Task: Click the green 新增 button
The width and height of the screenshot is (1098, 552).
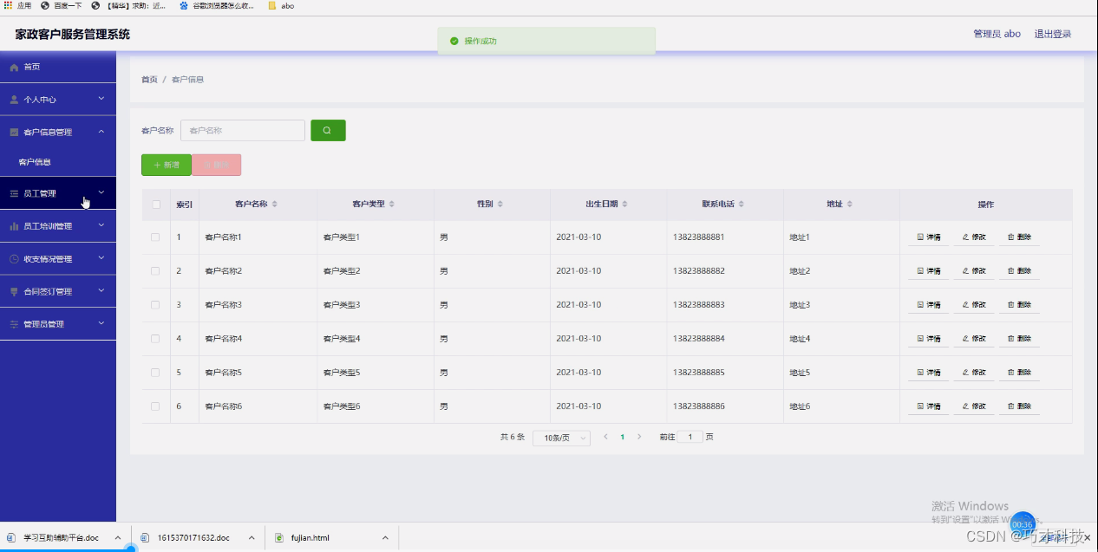Action: [167, 165]
